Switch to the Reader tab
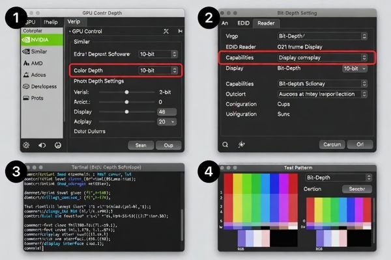 tap(266, 23)
